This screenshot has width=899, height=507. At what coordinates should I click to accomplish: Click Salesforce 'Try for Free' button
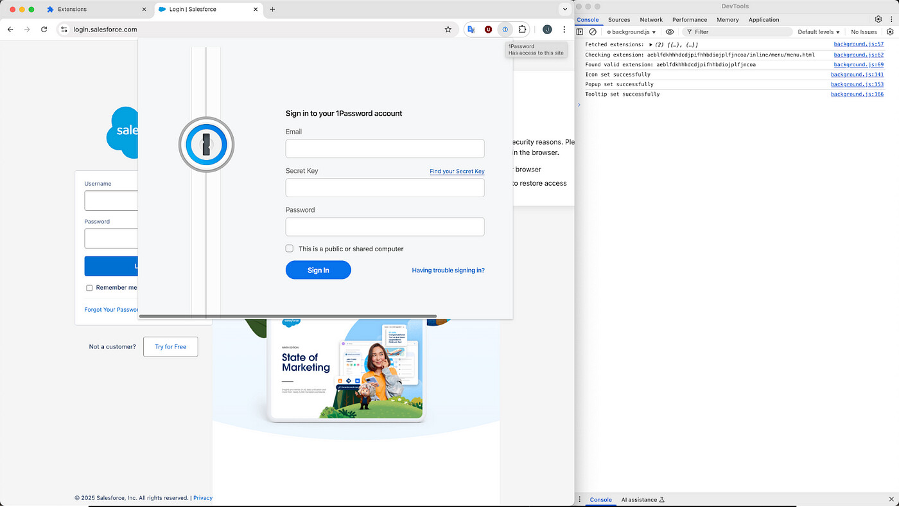point(170,347)
